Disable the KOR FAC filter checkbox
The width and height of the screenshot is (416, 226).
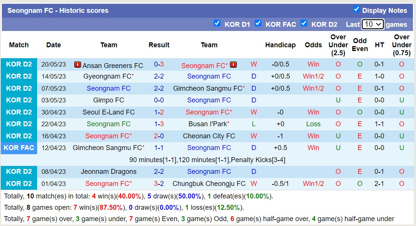point(258,23)
